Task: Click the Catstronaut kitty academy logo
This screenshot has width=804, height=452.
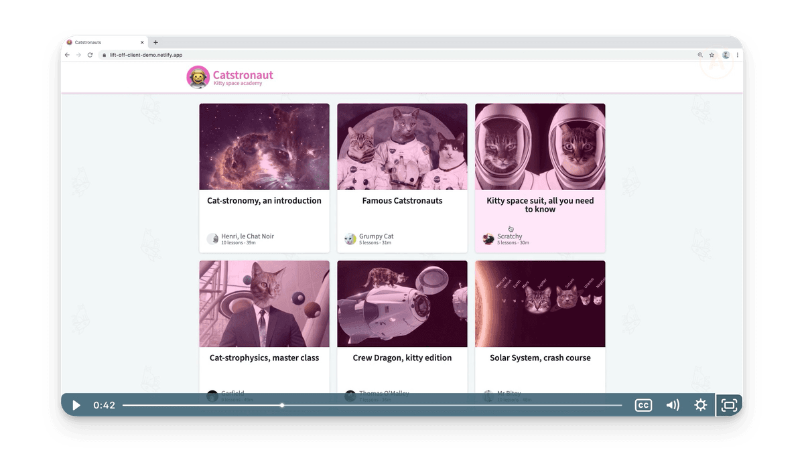Action: tap(197, 76)
